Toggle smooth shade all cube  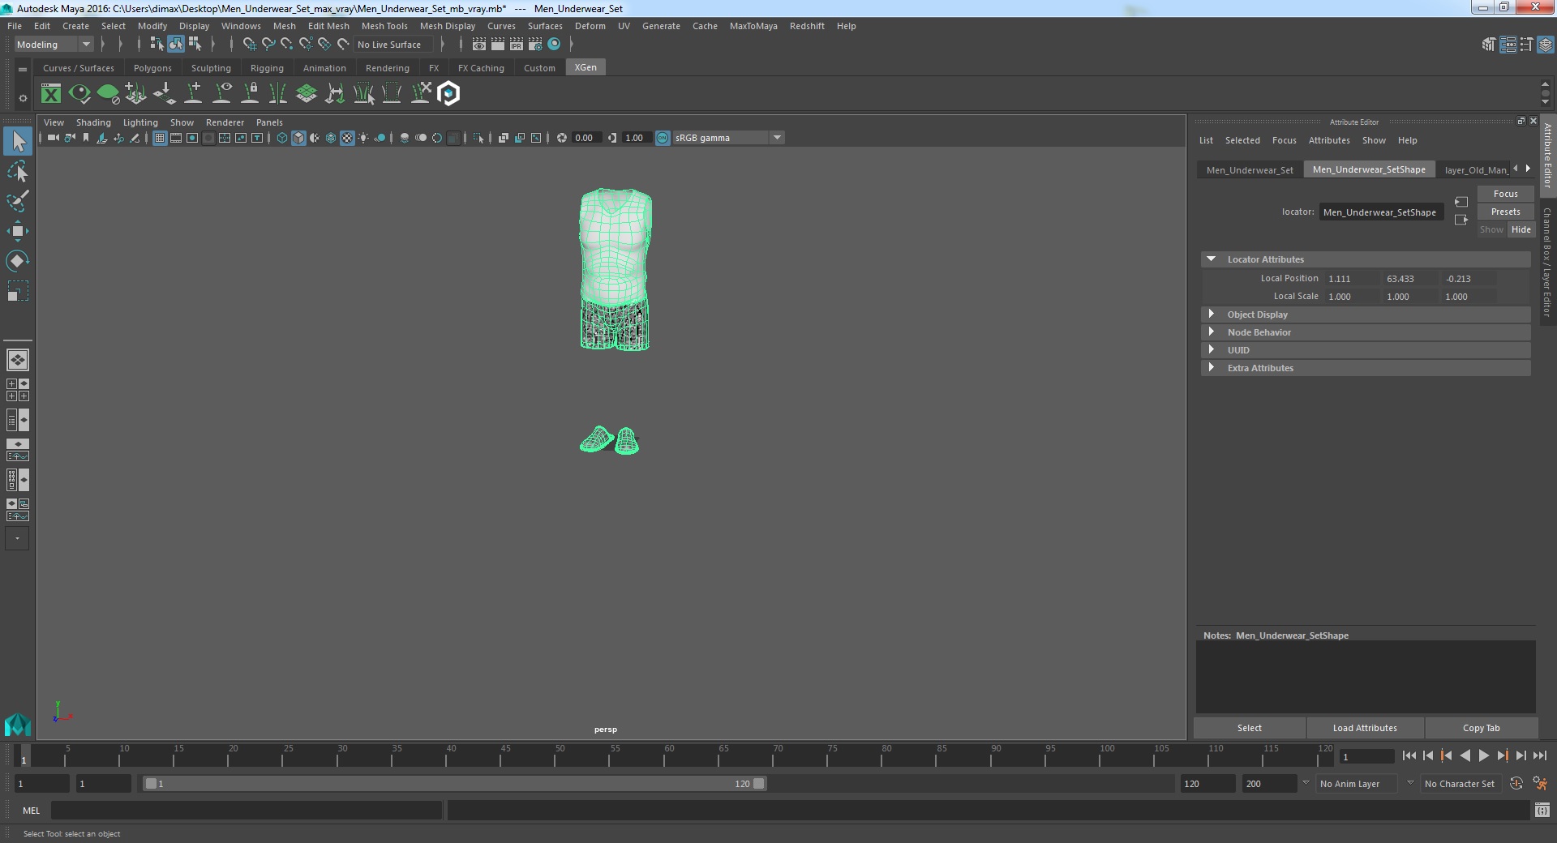(x=298, y=138)
